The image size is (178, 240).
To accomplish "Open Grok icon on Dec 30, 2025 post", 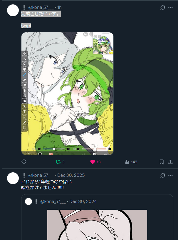I will click(x=162, y=175).
